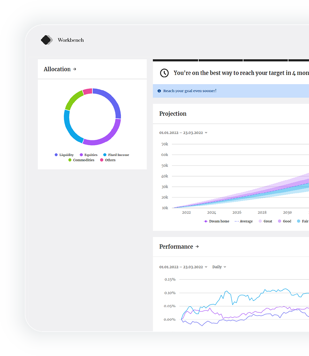Click the clock icon beside target message
The height and width of the screenshot is (356, 309).
tap(164, 73)
